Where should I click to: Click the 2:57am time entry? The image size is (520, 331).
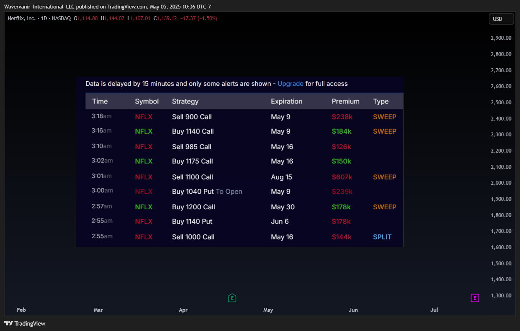click(x=102, y=206)
